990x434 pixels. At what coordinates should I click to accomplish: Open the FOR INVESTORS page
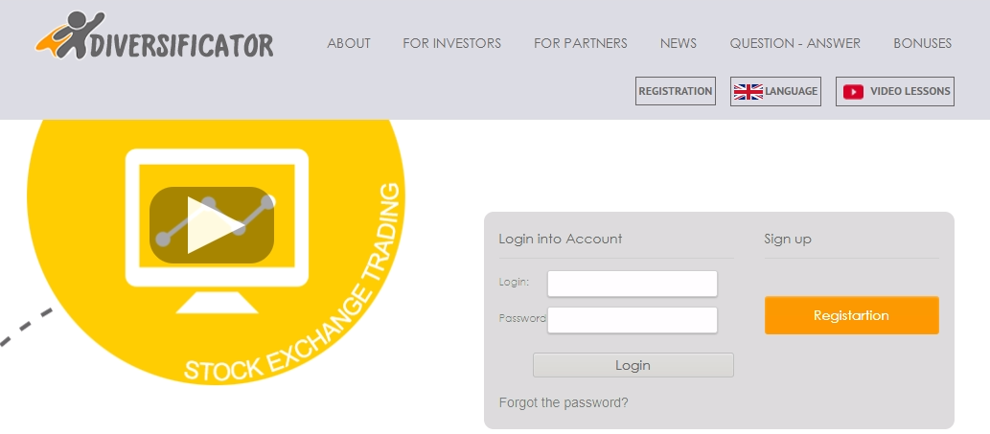click(452, 43)
